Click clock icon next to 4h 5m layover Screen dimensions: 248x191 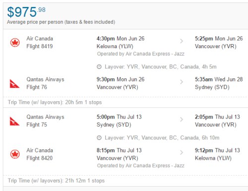(99, 67)
